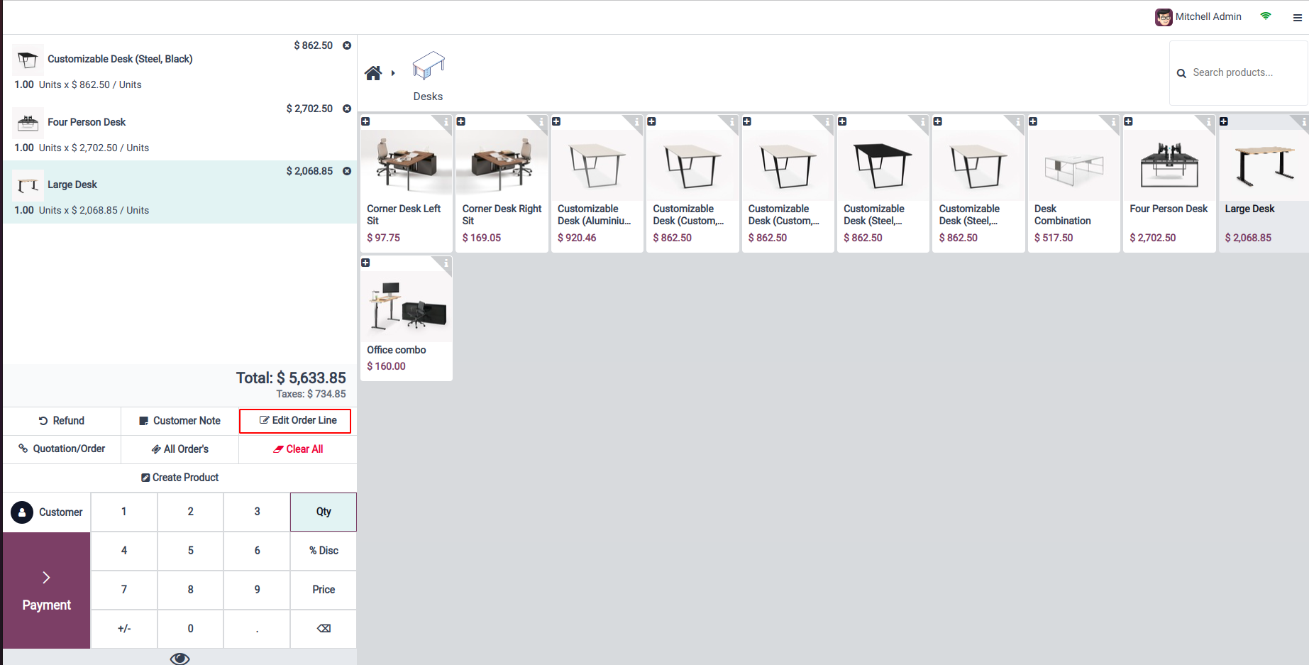Image resolution: width=1309 pixels, height=665 pixels.
Task: Add Office combo product to order
Action: coord(407,318)
